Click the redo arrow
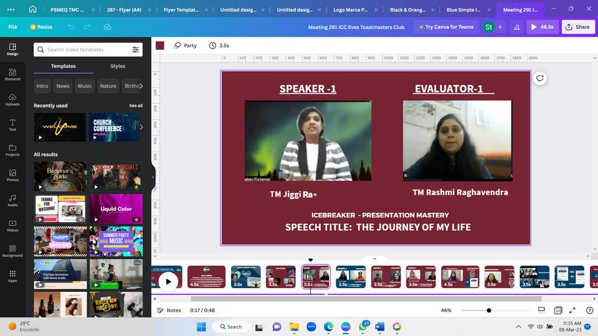 click(x=87, y=27)
